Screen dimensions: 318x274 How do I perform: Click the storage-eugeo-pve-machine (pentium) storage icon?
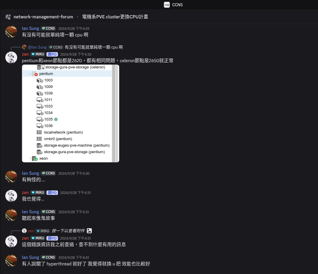(39, 145)
